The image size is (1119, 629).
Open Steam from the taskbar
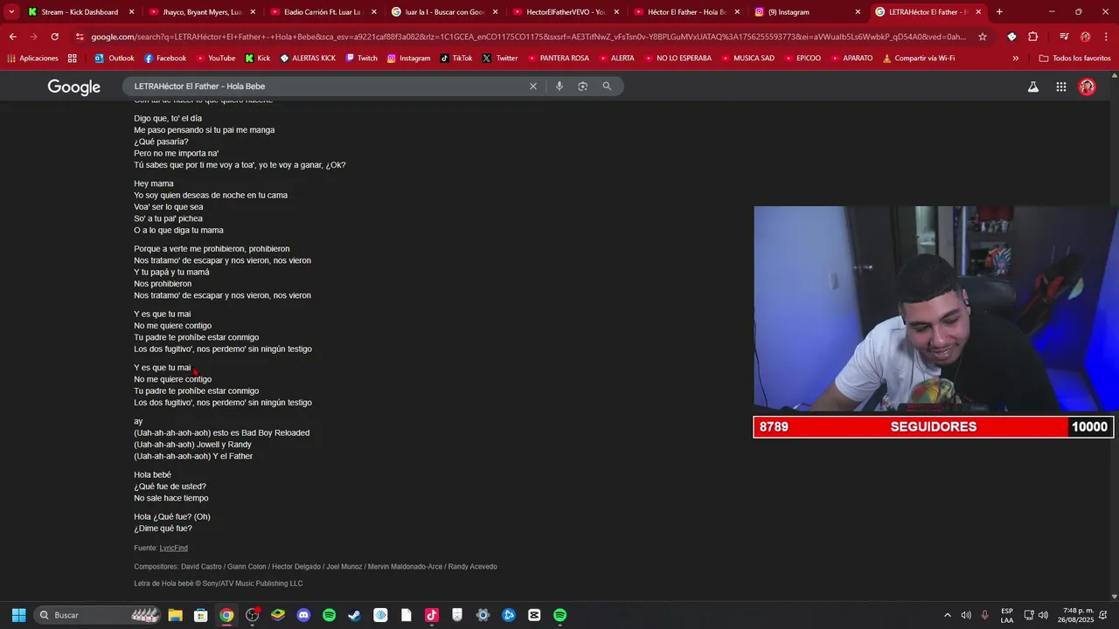pyautogui.click(x=354, y=615)
